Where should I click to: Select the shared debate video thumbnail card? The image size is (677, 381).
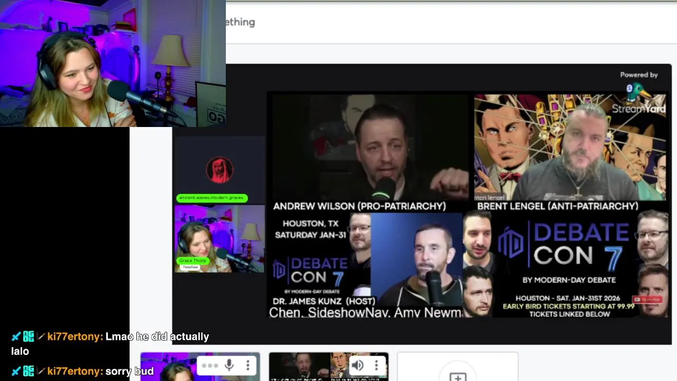328,367
